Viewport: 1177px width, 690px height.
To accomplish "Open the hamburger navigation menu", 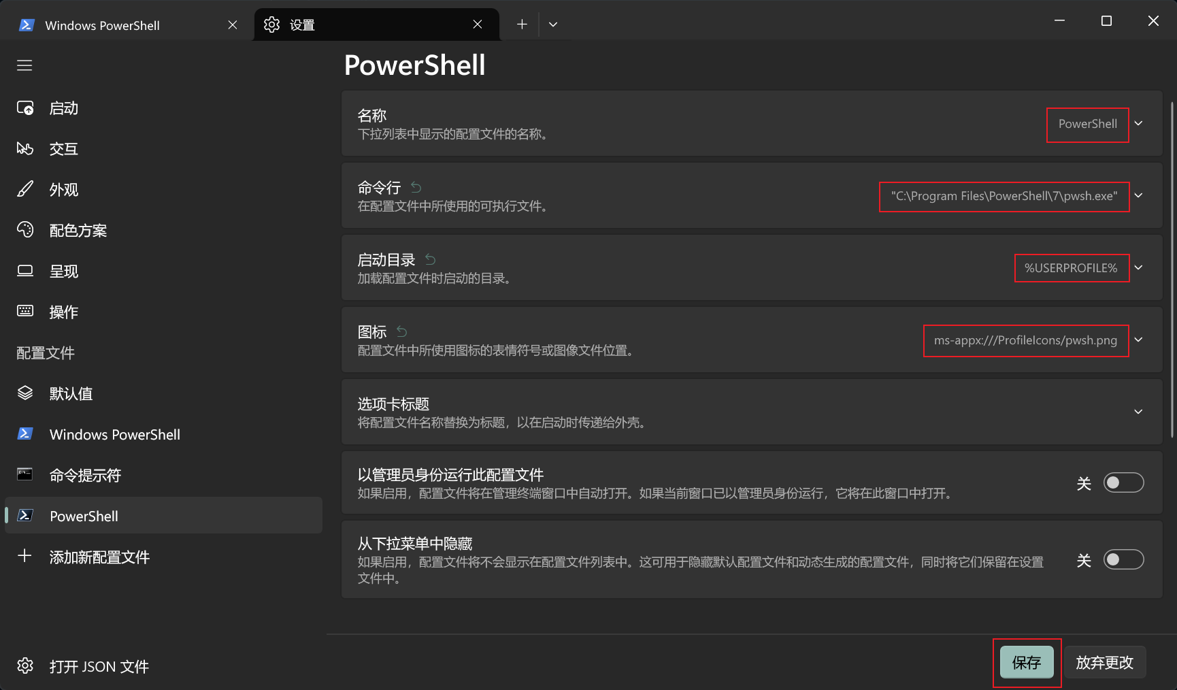I will [24, 65].
